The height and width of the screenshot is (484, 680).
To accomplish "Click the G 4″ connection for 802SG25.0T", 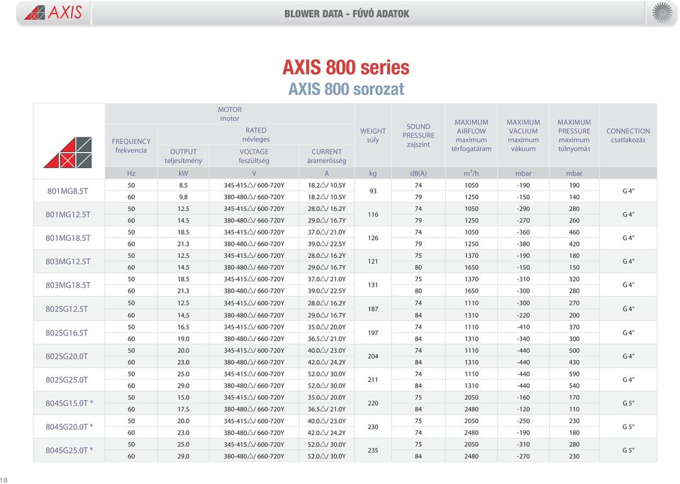I will tap(628, 380).
